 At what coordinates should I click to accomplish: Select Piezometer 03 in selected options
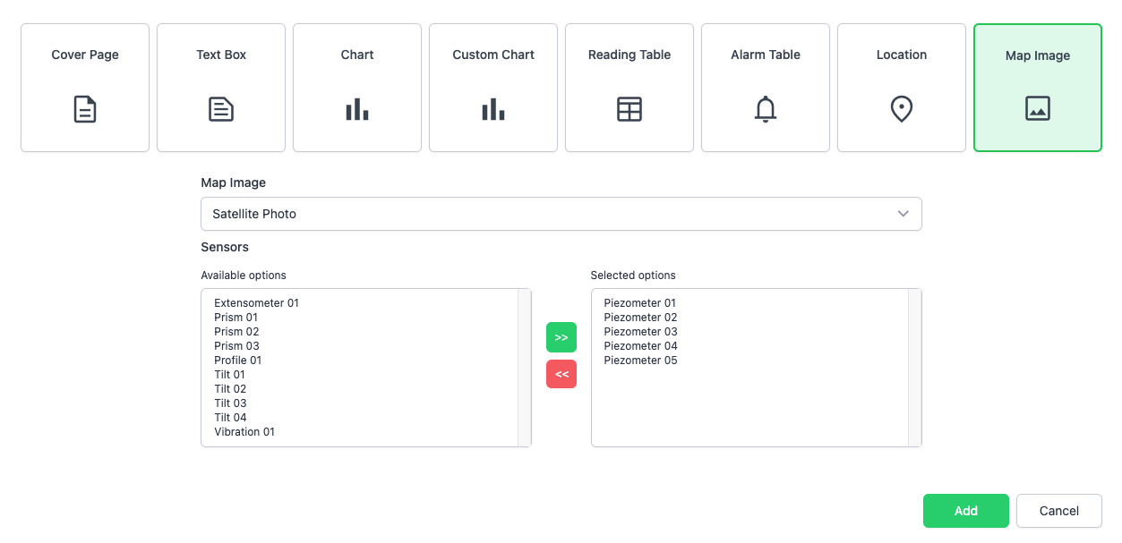[x=640, y=332]
